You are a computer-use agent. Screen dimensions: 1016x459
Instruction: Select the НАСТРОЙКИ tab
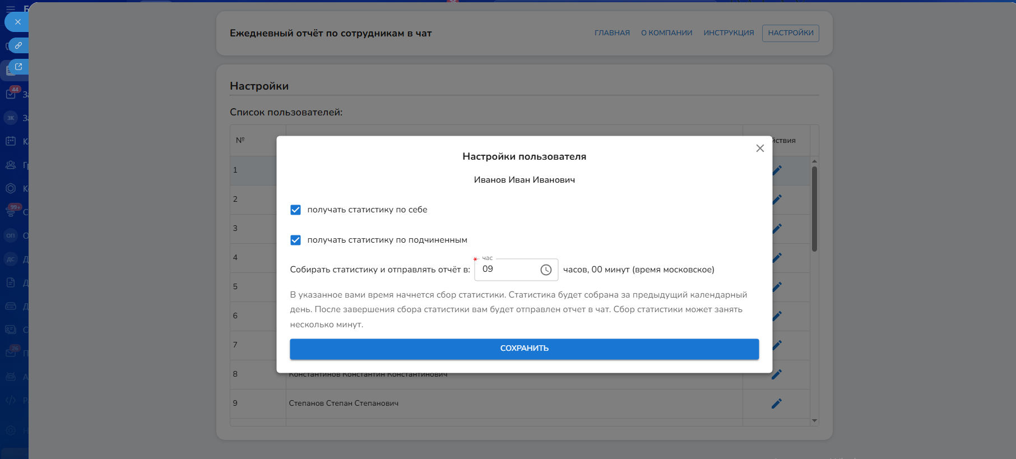click(x=791, y=33)
